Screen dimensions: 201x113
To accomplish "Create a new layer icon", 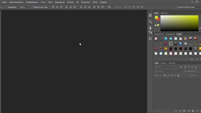I will 197,111.
